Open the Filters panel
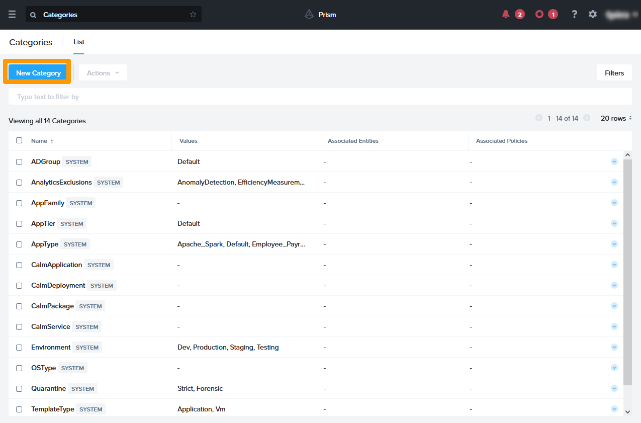The image size is (641, 423). 614,72
